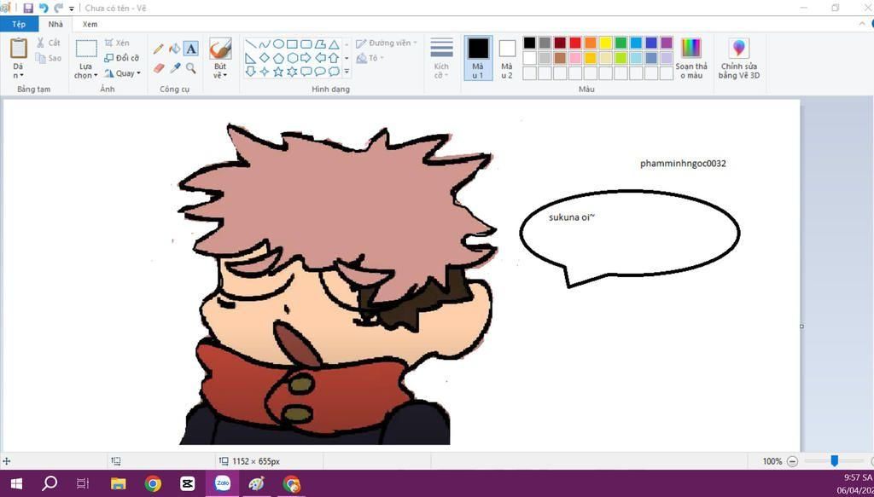Click the Bút vẽ brush icon
874x497 pixels.
220,49
